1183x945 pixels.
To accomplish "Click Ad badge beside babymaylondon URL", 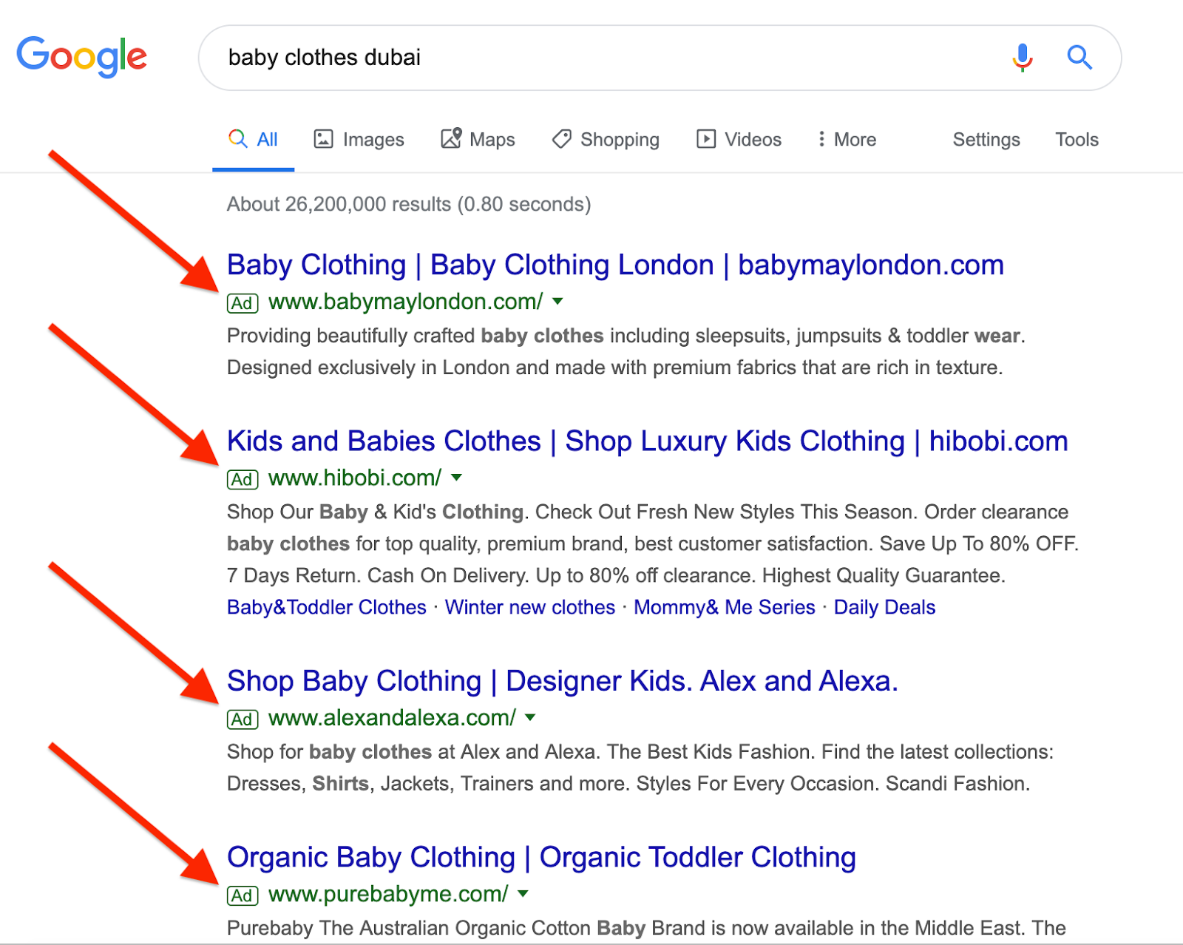I will click(x=243, y=303).
